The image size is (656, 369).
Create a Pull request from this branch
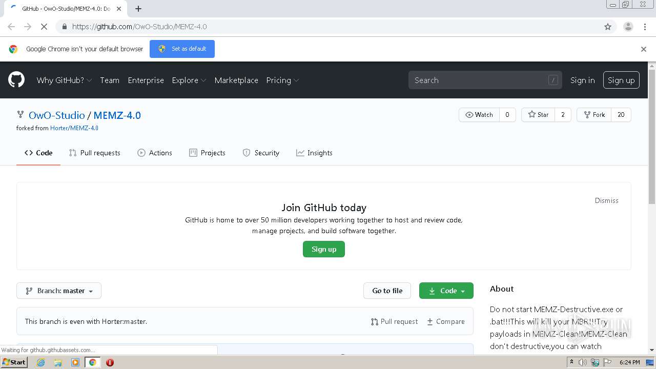[394, 321]
